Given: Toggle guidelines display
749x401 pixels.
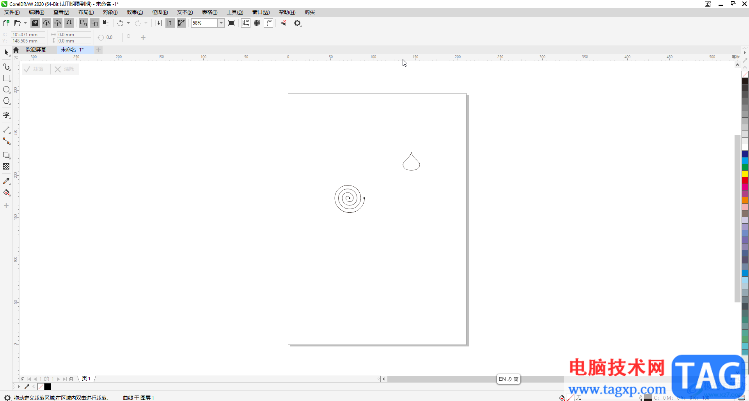Looking at the screenshot, I should tap(268, 23).
